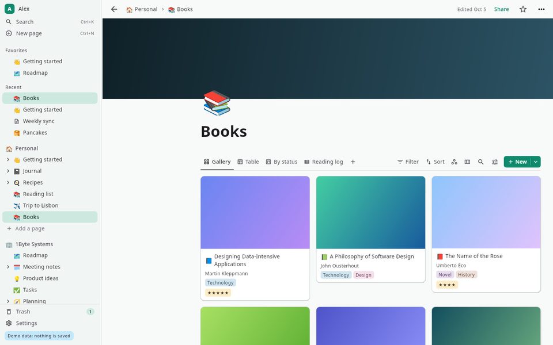Open Pancakes in Recent
Viewport: 553px width, 345px height.
pyautogui.click(x=50, y=133)
